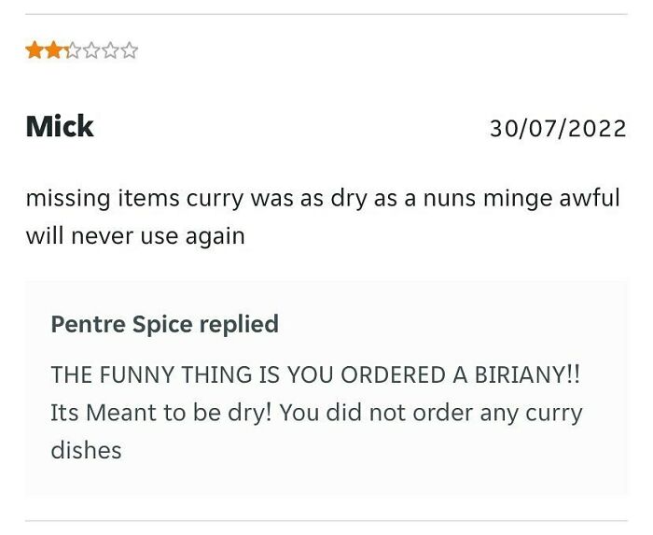653x535 pixels.
Task: Click reviewer name Mick
Action: [x=60, y=126]
